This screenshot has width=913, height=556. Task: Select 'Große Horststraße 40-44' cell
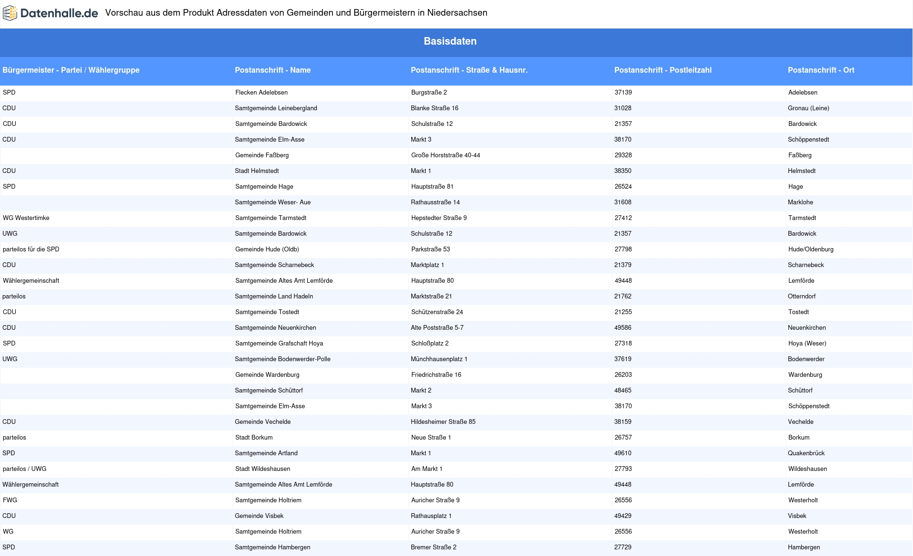coord(510,155)
